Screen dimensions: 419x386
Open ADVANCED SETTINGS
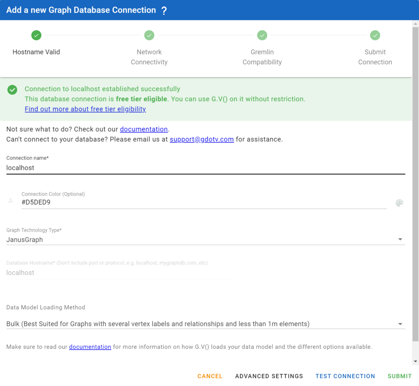coord(269,376)
